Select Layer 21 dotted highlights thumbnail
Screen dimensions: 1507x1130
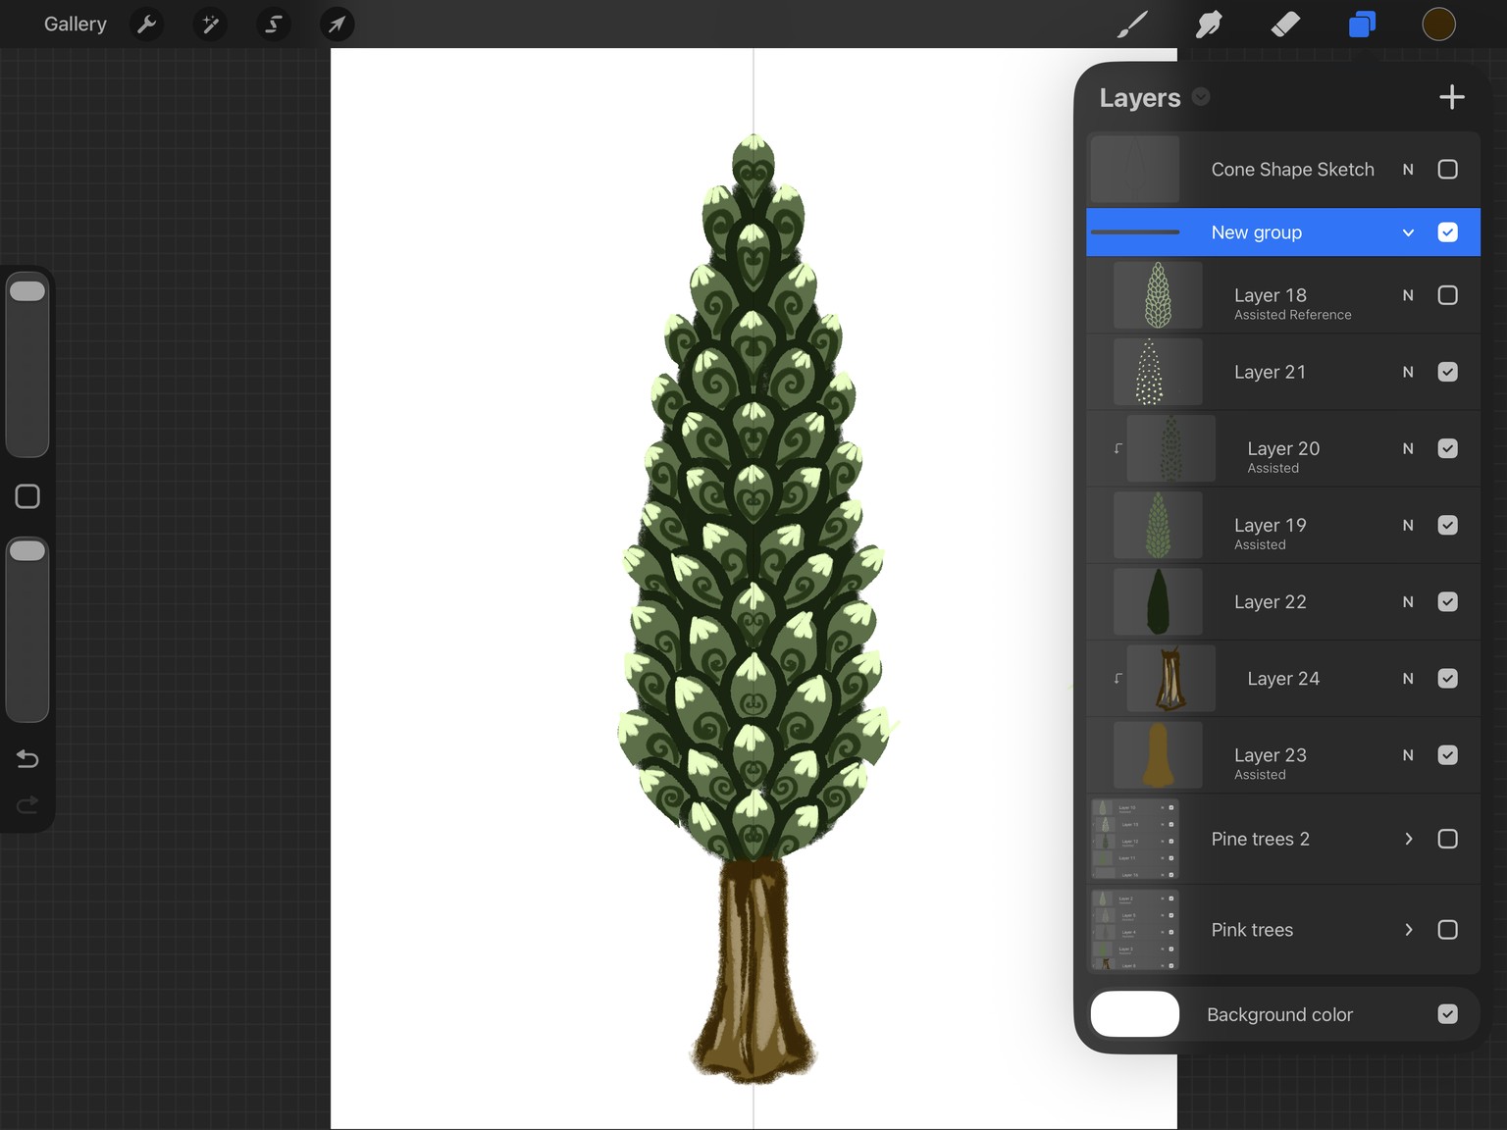[x=1158, y=372]
